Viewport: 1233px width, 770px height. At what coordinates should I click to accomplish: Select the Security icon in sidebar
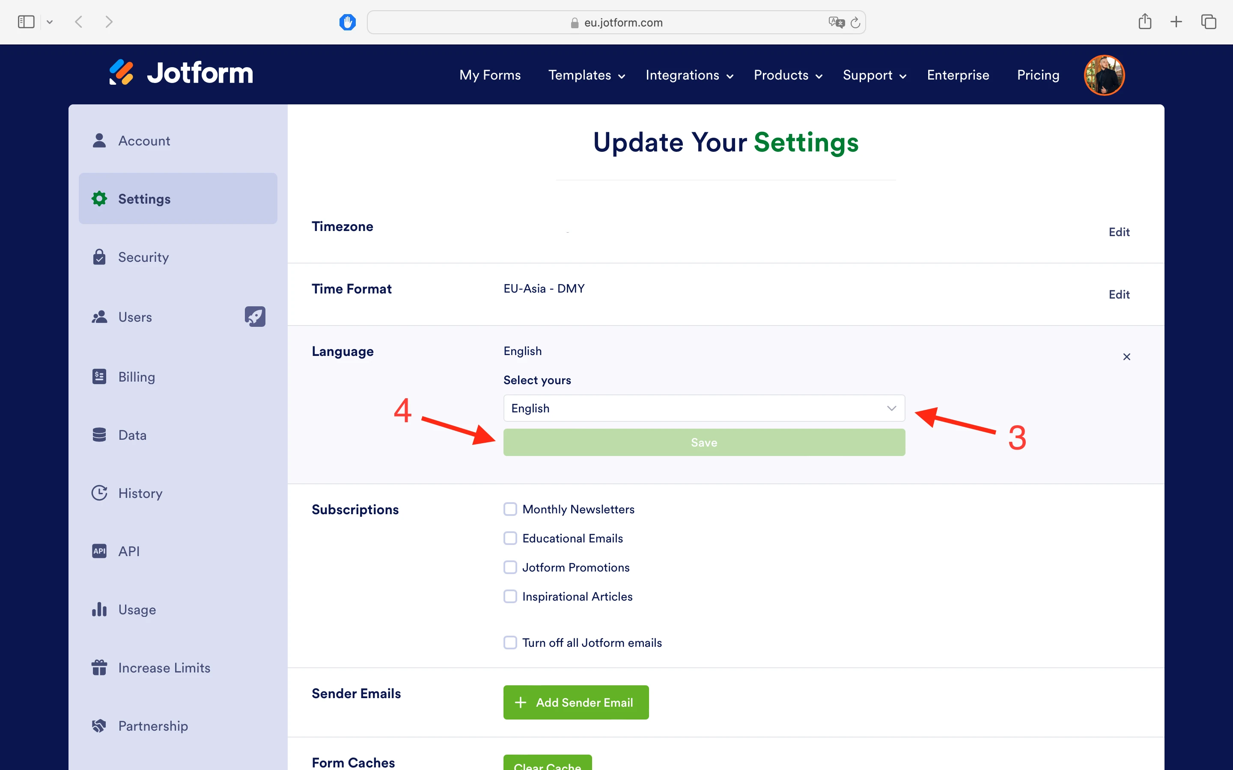pyautogui.click(x=99, y=257)
